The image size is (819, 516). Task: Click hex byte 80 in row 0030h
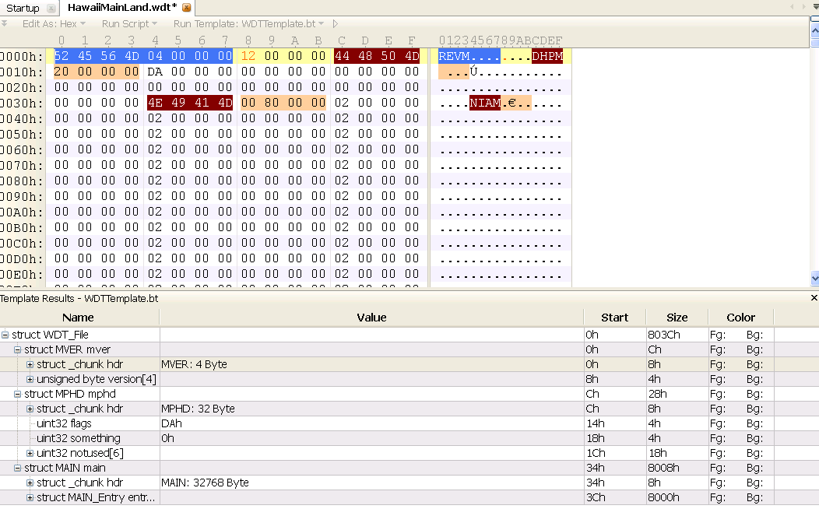[272, 103]
